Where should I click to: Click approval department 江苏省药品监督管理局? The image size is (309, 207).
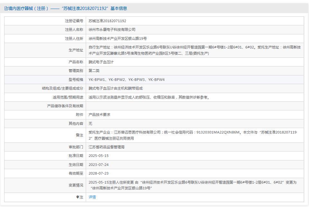click(x=106, y=147)
